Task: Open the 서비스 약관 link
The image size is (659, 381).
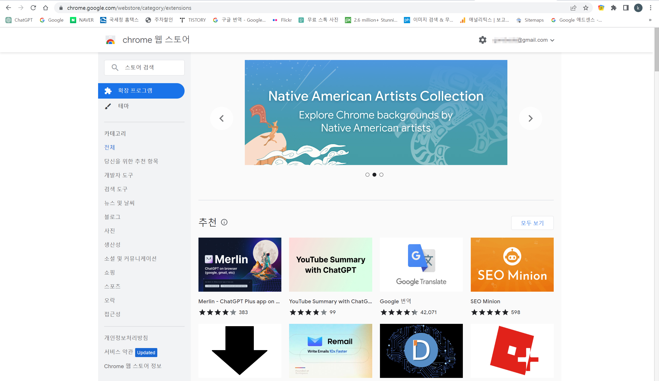Action: (119, 352)
